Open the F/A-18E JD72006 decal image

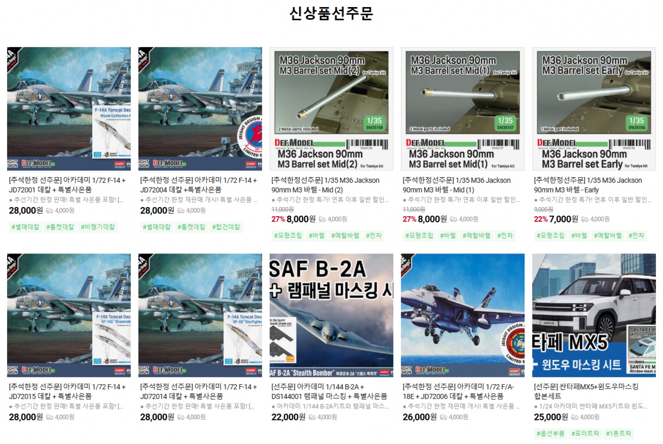click(463, 315)
